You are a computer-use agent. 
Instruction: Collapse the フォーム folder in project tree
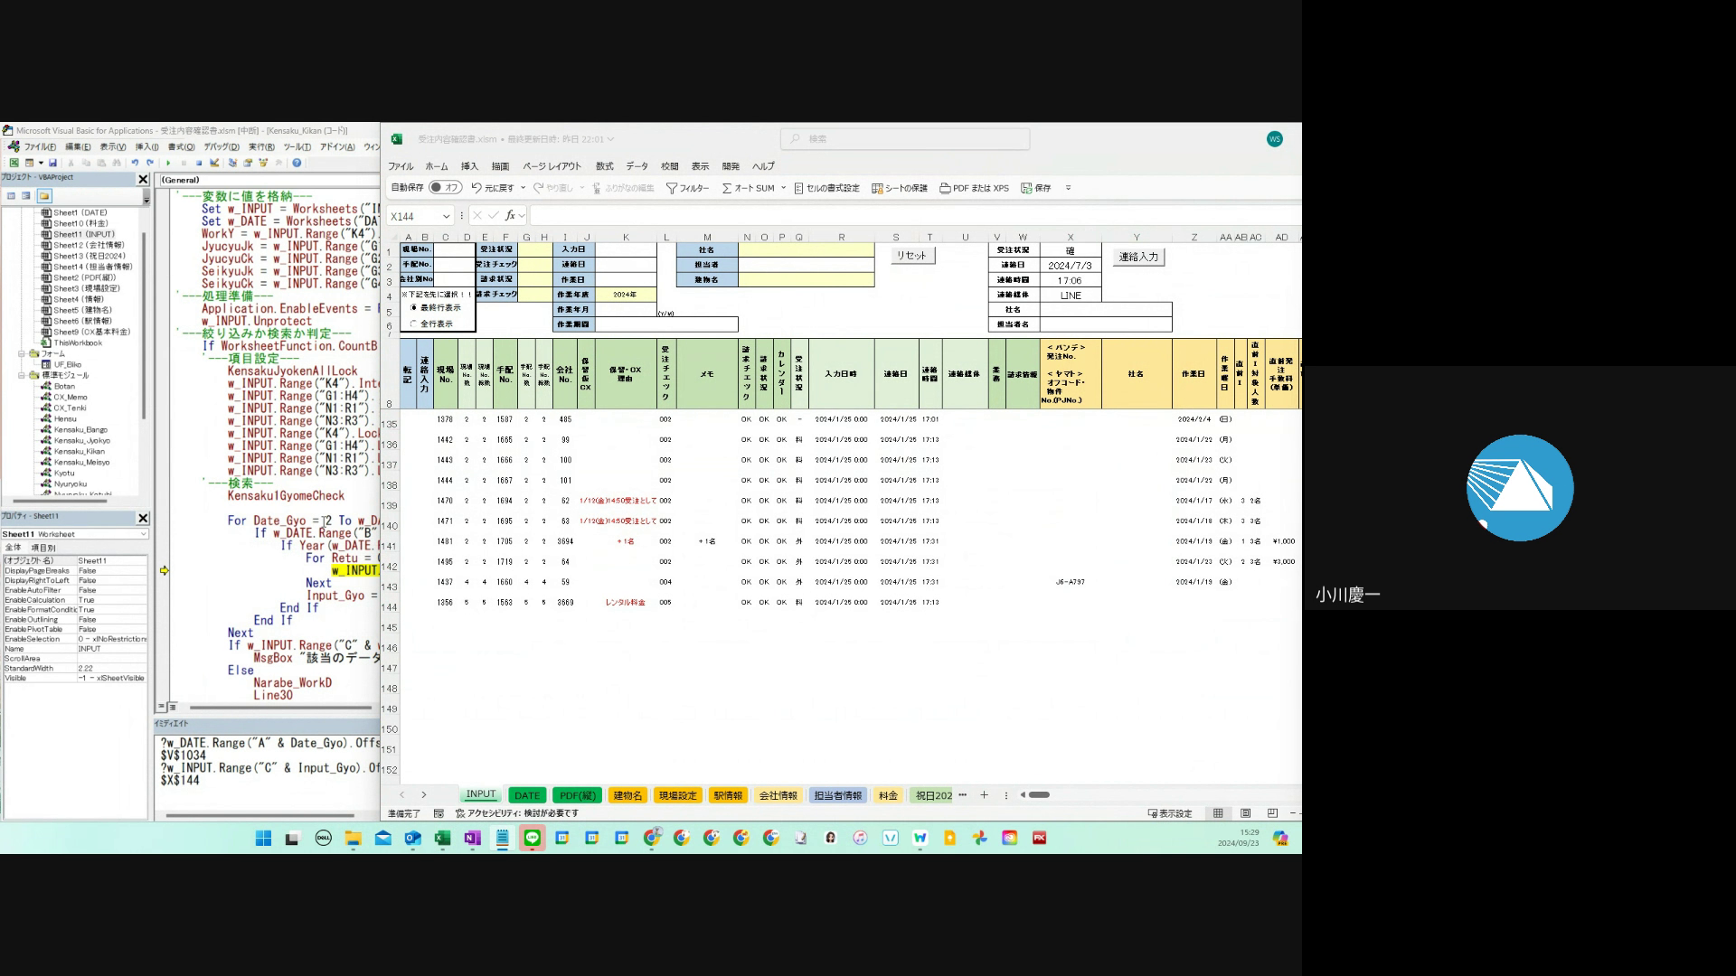click(22, 353)
